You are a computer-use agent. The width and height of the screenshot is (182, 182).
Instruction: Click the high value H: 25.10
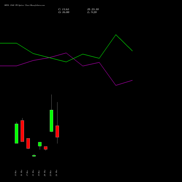coord(93,9)
